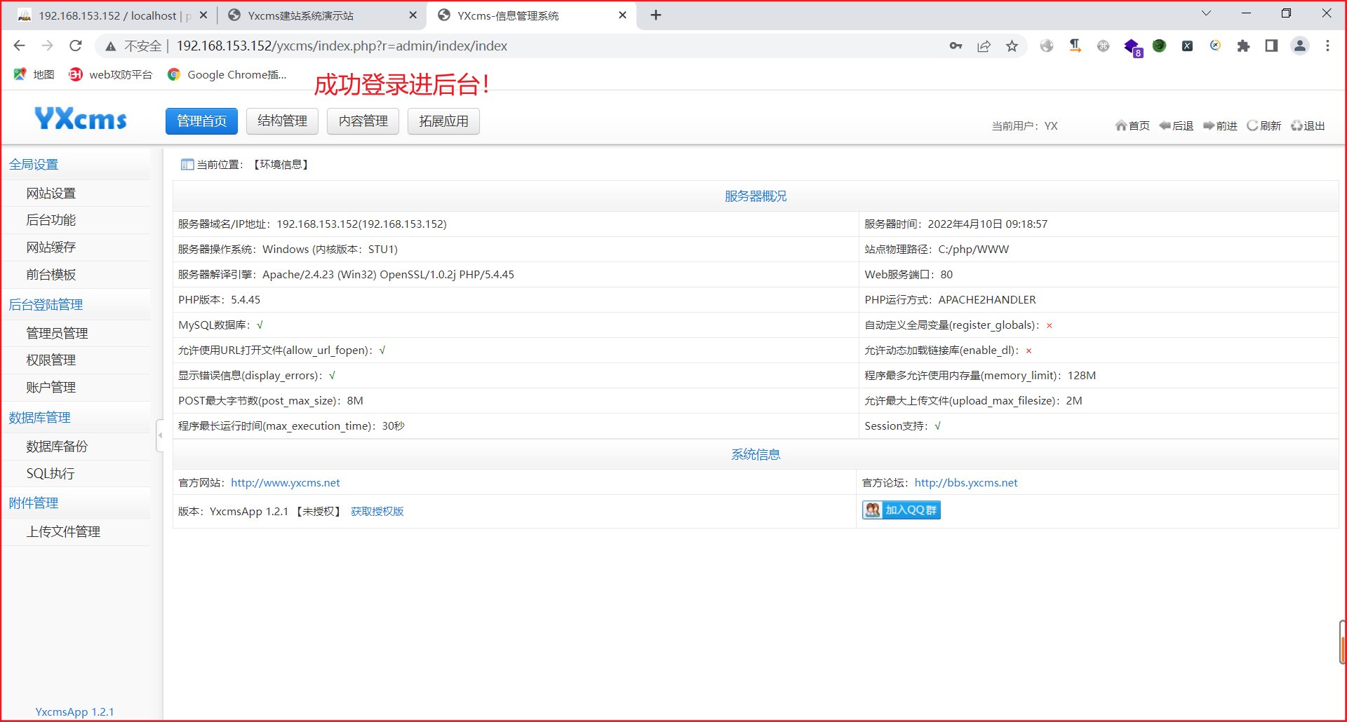Click the 首页 home icon link
Screen dimensions: 1347x722
pyautogui.click(x=1132, y=126)
